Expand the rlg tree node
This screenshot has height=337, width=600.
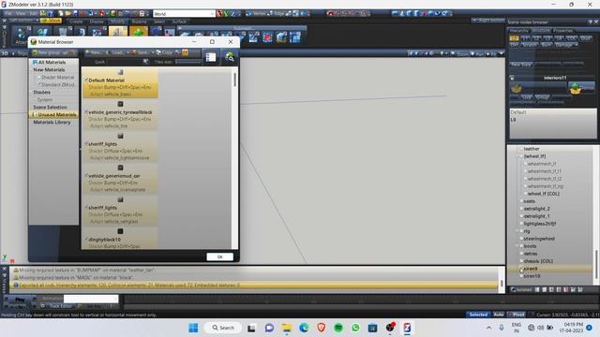(x=516, y=231)
